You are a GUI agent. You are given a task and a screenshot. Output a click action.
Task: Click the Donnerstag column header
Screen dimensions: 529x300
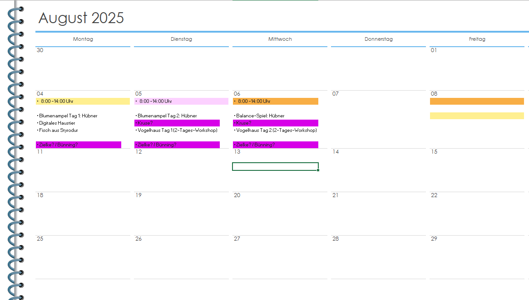tap(378, 39)
